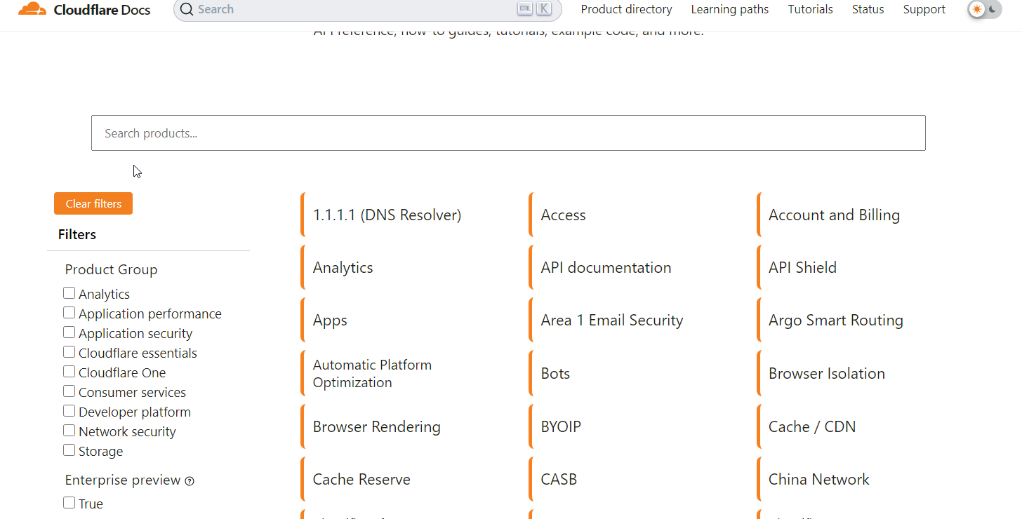1022x519 pixels.
Task: Focus the top Search field
Action: (x=367, y=9)
